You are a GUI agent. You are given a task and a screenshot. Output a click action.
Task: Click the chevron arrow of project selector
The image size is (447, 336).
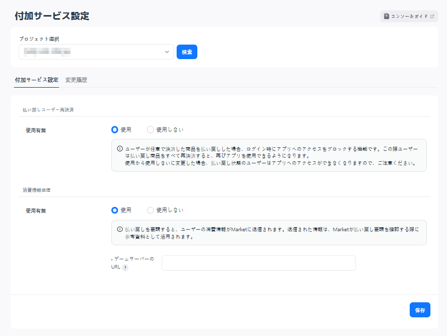pos(167,52)
